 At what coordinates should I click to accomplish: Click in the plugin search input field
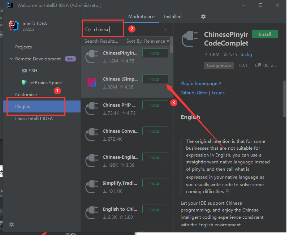click(127, 30)
